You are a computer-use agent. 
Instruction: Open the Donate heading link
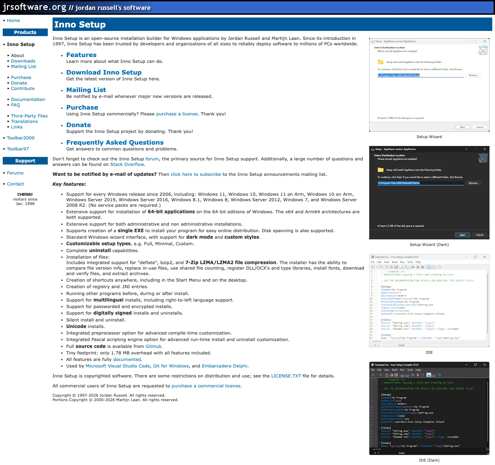click(x=79, y=125)
